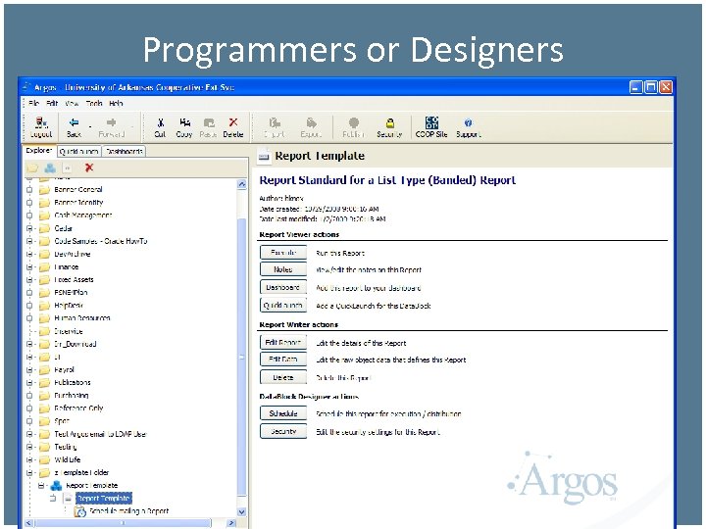
Task: Open the View menu
Action: [x=72, y=104]
